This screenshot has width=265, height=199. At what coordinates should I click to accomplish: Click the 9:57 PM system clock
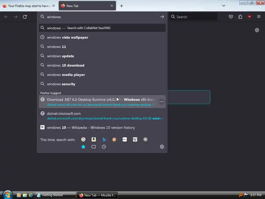pos(256,195)
